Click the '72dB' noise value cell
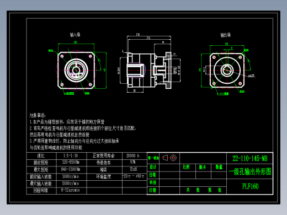287x215 pixels. point(134,170)
